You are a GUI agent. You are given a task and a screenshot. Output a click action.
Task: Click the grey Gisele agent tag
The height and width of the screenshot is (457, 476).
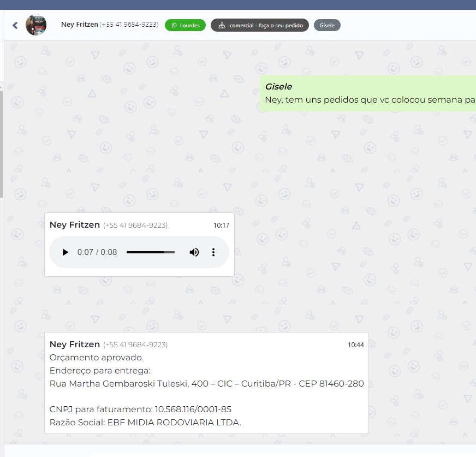(327, 25)
